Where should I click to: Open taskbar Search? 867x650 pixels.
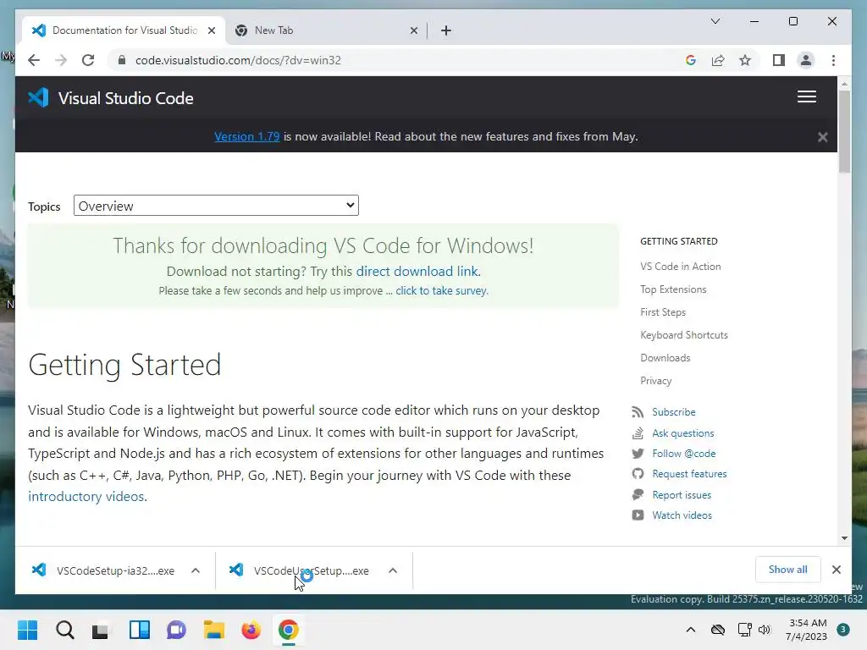tap(64, 630)
